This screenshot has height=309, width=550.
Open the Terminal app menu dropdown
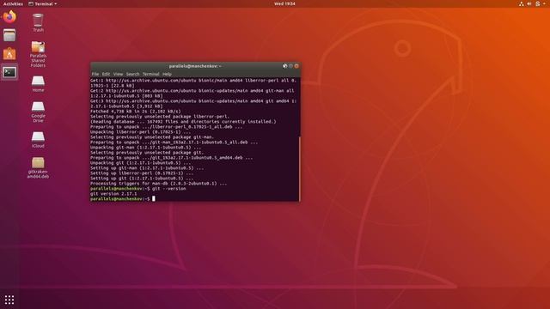coord(42,3)
